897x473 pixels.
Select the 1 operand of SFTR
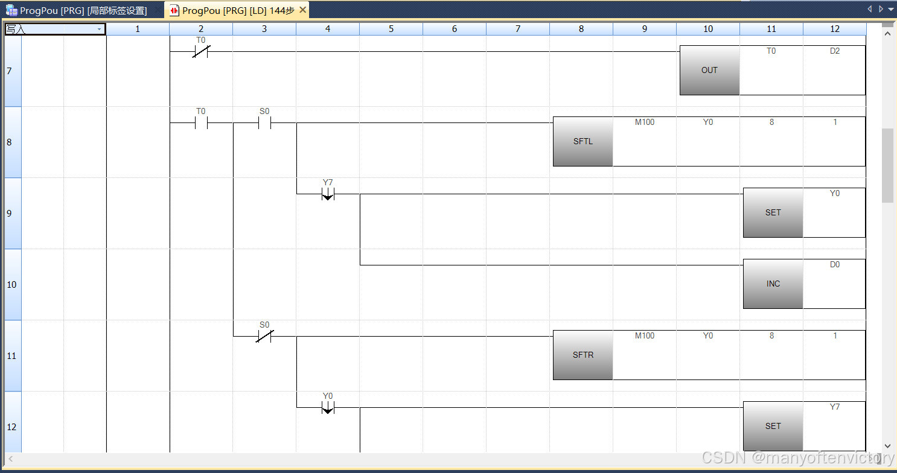pos(835,336)
